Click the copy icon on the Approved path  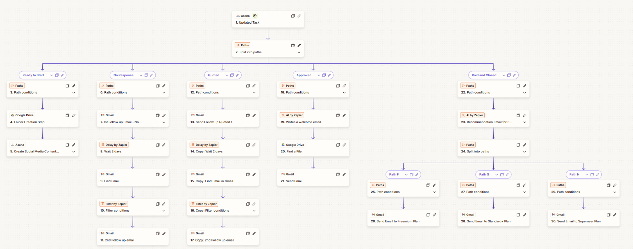[324, 75]
